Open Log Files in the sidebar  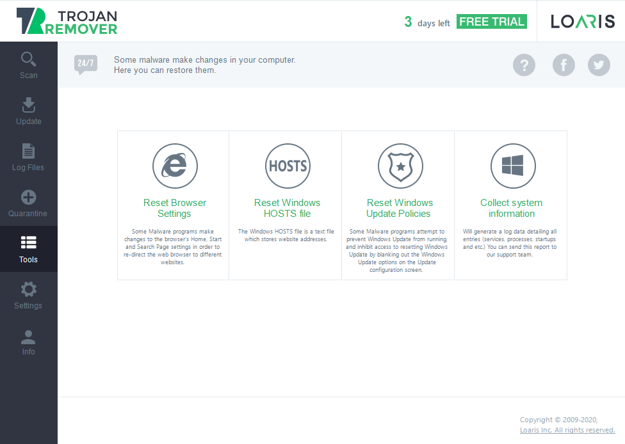coord(29,157)
